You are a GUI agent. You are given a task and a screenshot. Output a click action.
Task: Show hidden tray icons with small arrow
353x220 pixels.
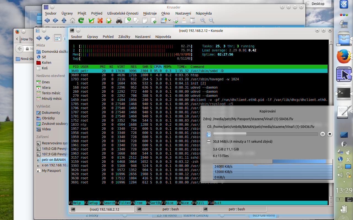point(344,182)
